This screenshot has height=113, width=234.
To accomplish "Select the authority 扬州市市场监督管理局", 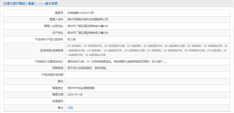I will click(81, 88).
